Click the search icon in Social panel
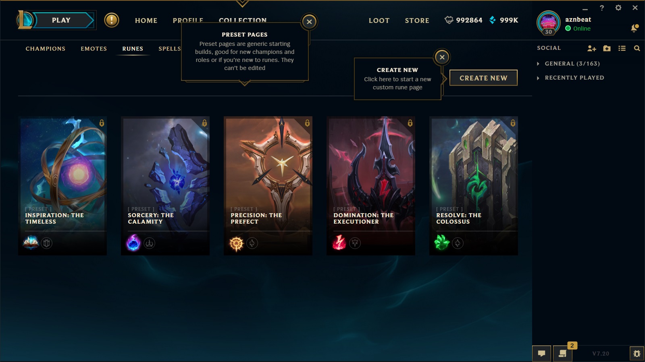Viewport: 645px width, 362px height. 637,48
